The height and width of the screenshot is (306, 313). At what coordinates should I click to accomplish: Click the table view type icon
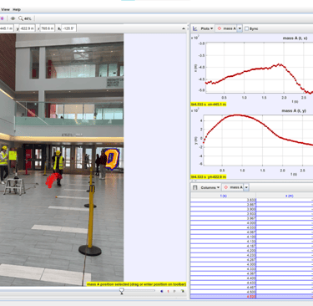(195, 187)
